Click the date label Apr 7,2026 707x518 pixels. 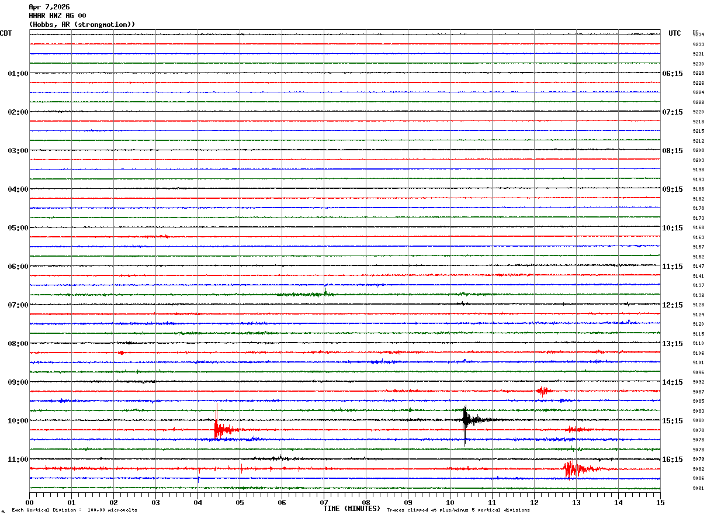click(x=49, y=7)
